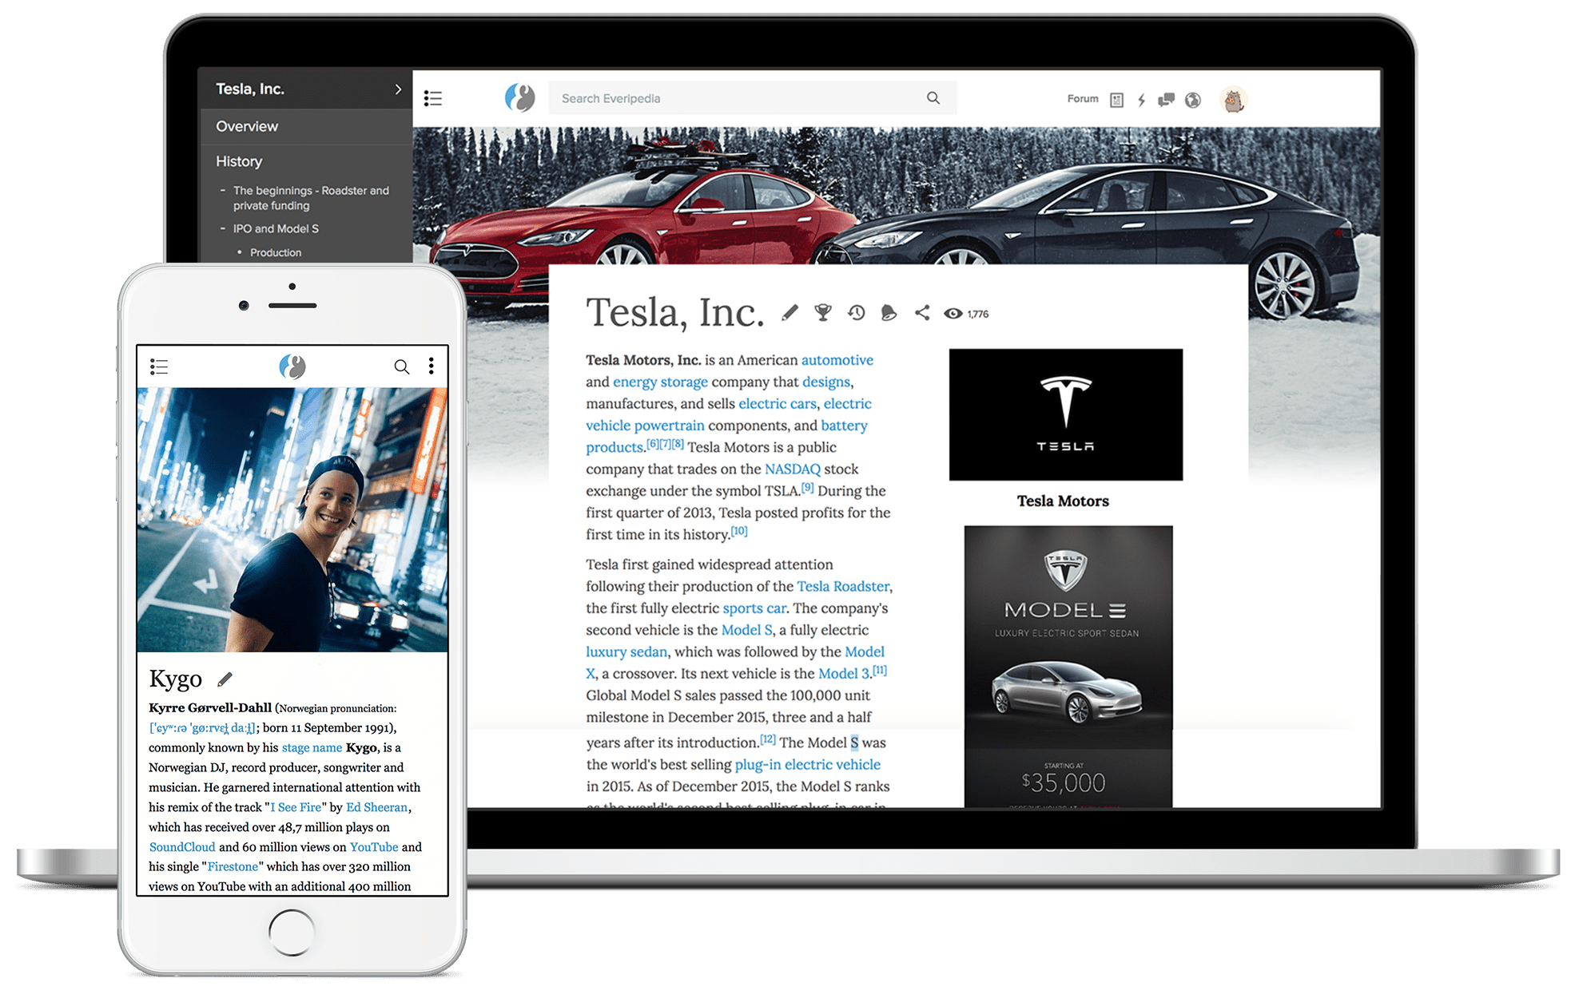Click the Everpedia logo icon
This screenshot has height=1002, width=1575.
[x=519, y=97]
